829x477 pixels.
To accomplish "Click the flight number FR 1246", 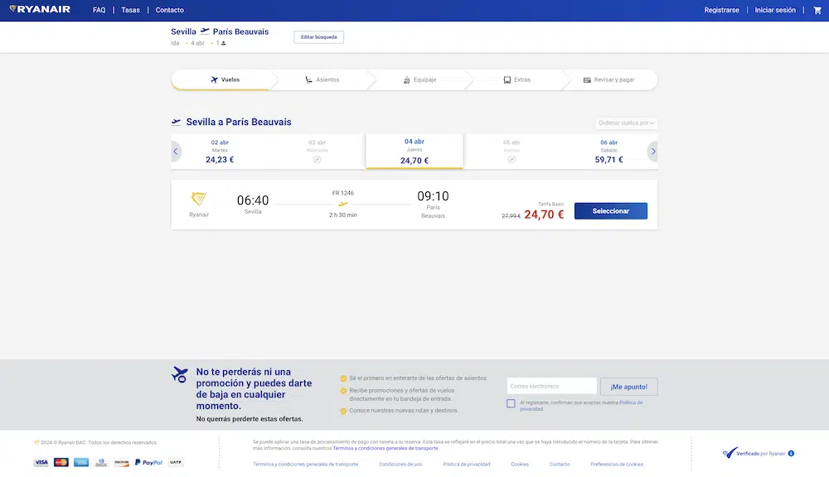I will [x=343, y=193].
